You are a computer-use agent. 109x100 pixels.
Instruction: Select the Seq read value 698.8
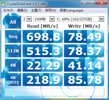pyautogui.click(x=43, y=36)
